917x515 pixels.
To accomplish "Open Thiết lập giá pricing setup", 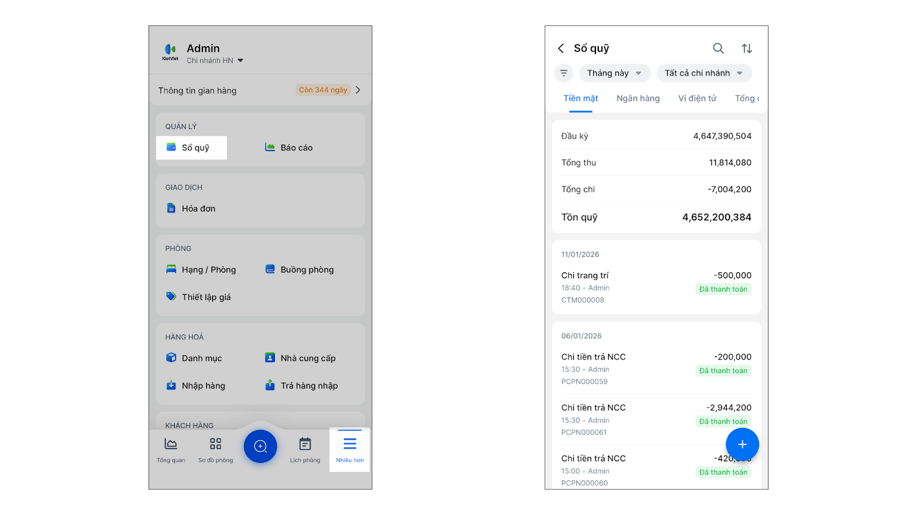I will (x=198, y=297).
